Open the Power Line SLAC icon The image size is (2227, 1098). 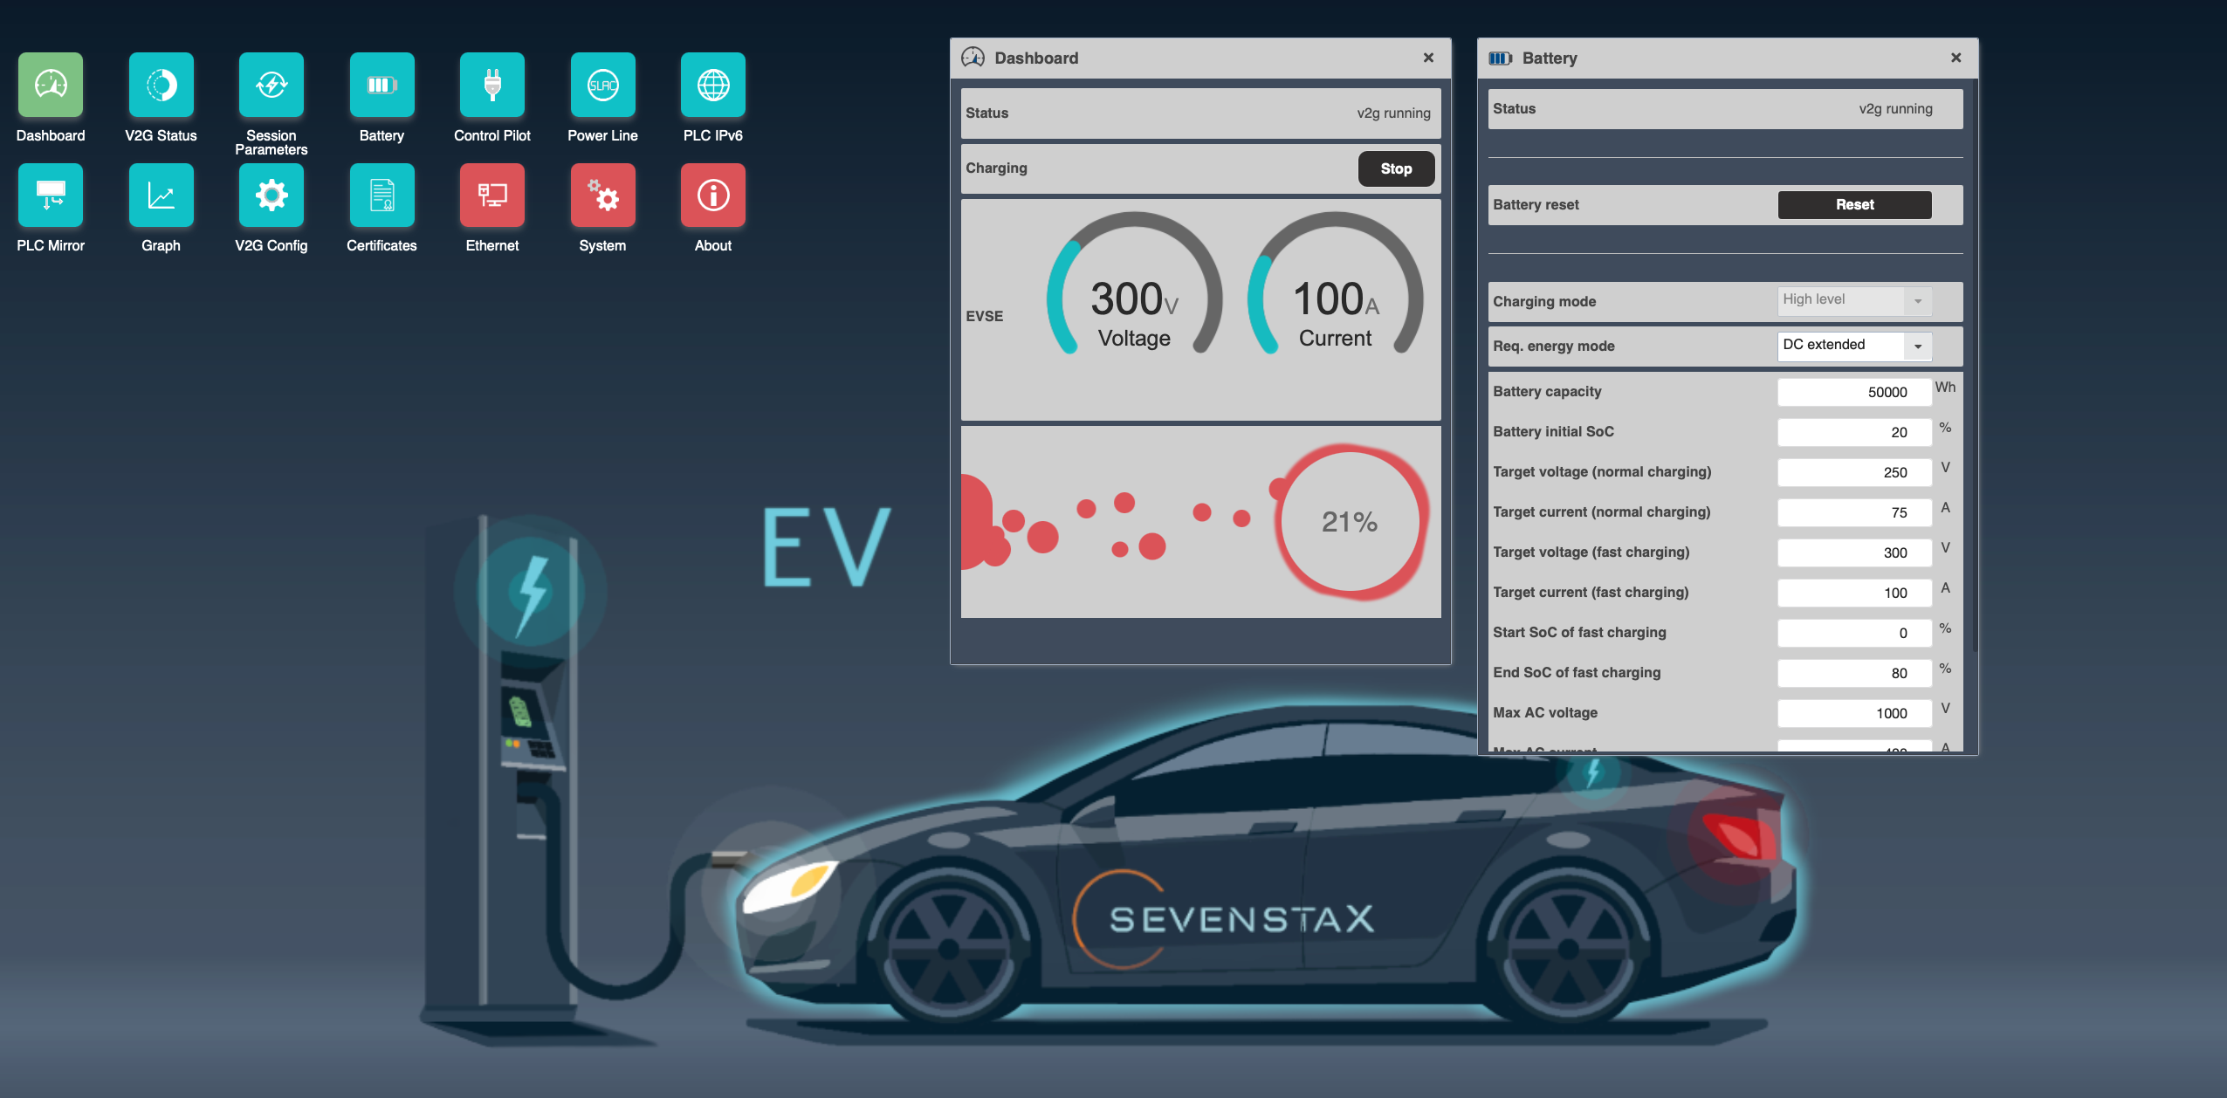click(602, 86)
